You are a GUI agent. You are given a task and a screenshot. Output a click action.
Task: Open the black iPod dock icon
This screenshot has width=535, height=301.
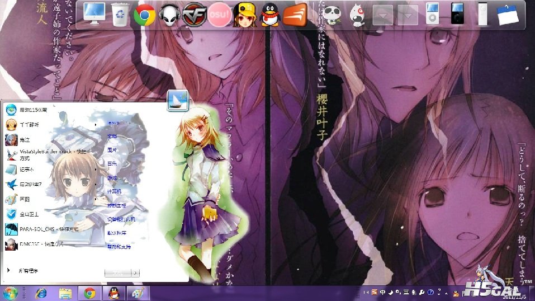pyautogui.click(x=457, y=13)
